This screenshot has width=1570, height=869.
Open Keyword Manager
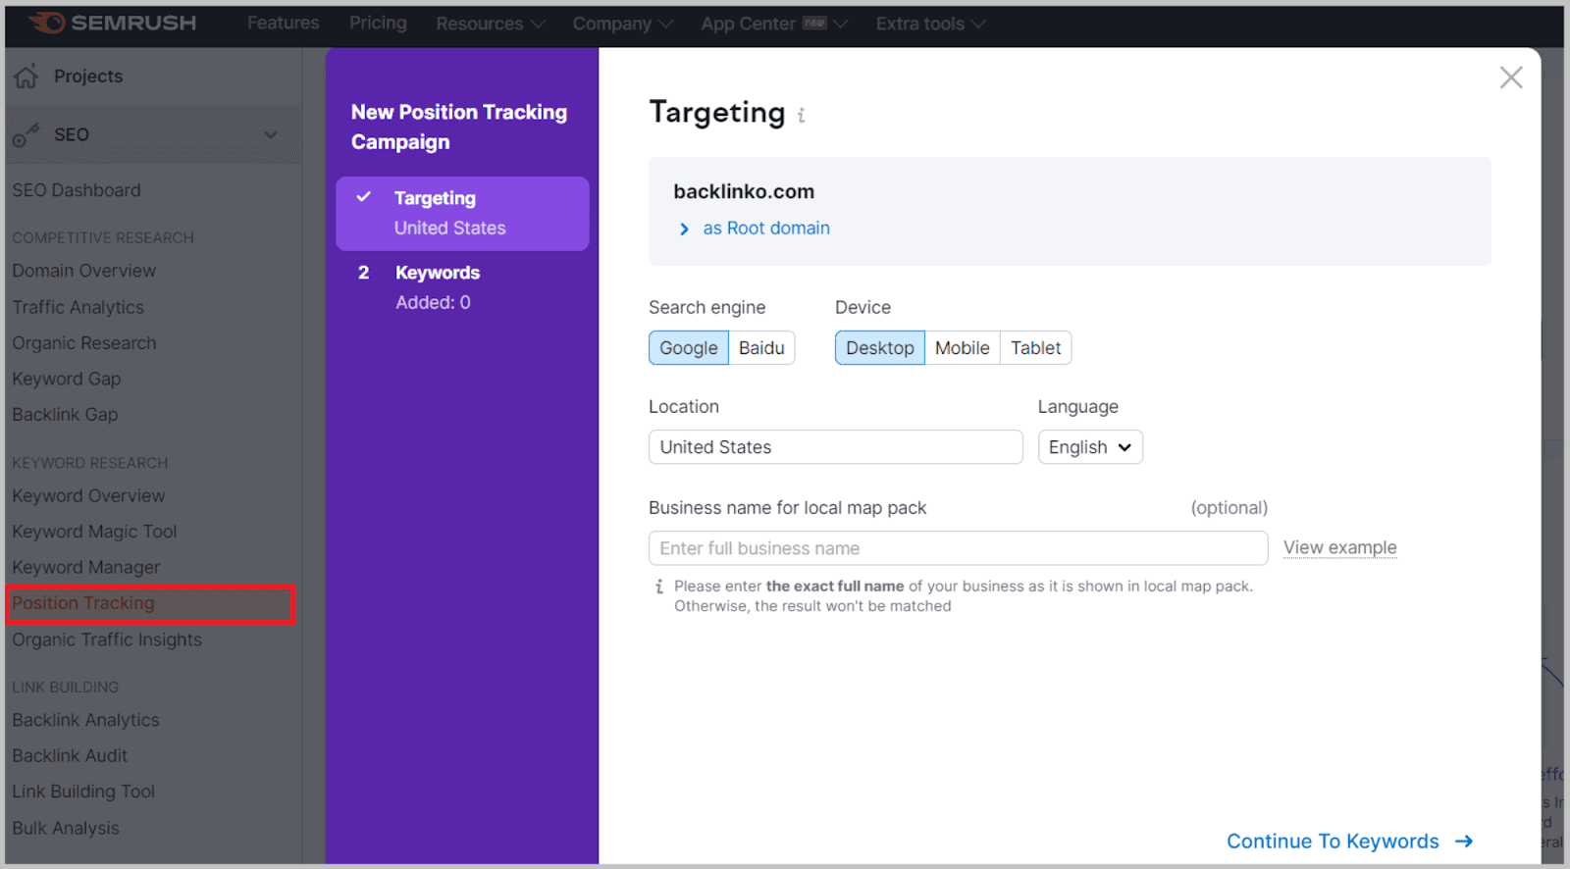tap(86, 568)
